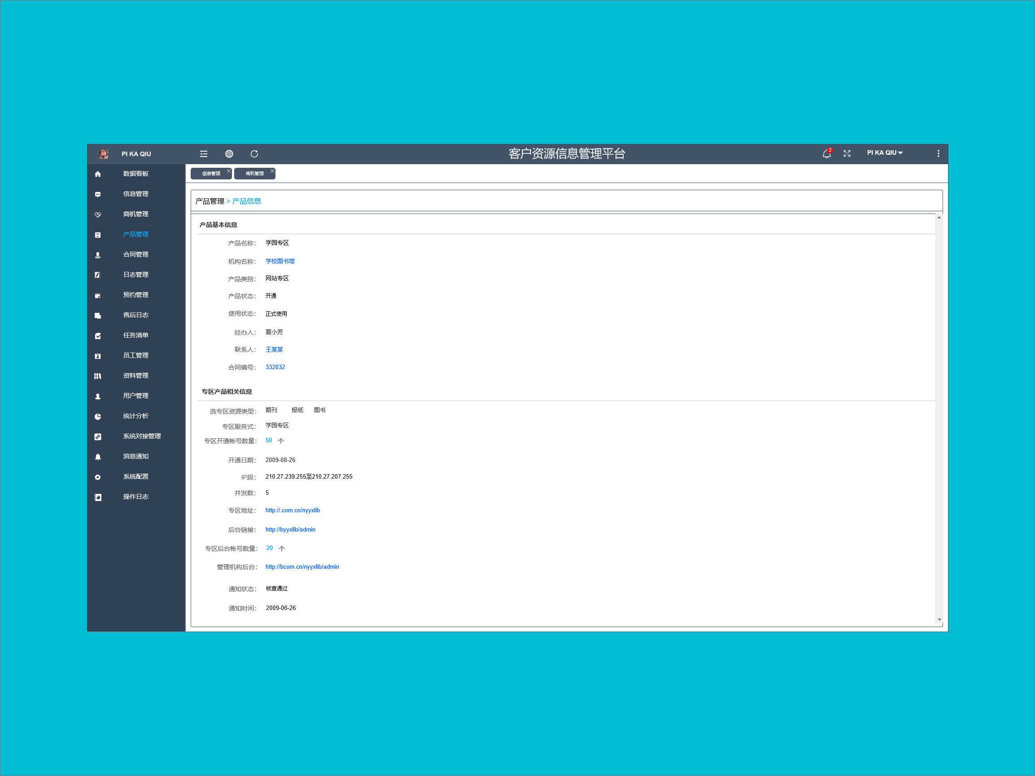Click the 统计分析 pie chart icon
This screenshot has height=776, width=1035.
pyautogui.click(x=98, y=416)
